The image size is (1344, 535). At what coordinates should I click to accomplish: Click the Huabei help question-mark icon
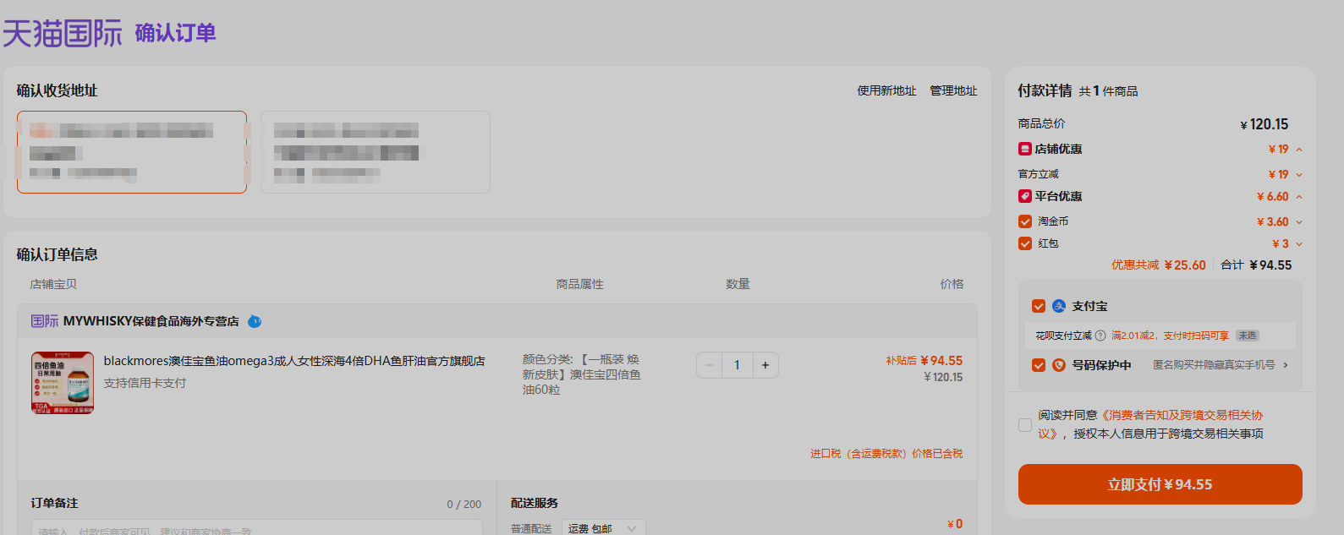[1100, 336]
